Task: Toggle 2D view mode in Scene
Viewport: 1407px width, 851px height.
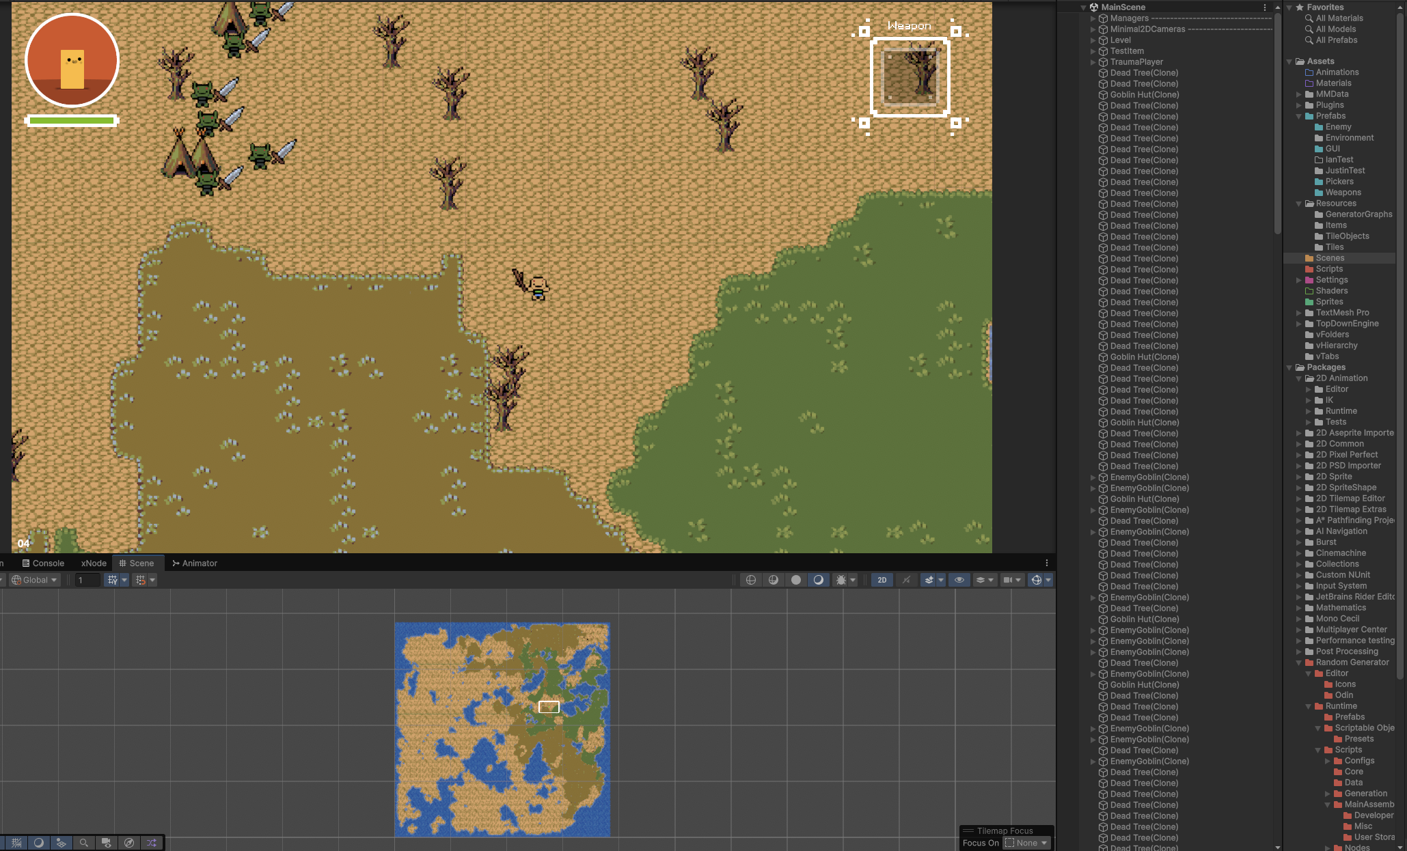Action: point(882,580)
